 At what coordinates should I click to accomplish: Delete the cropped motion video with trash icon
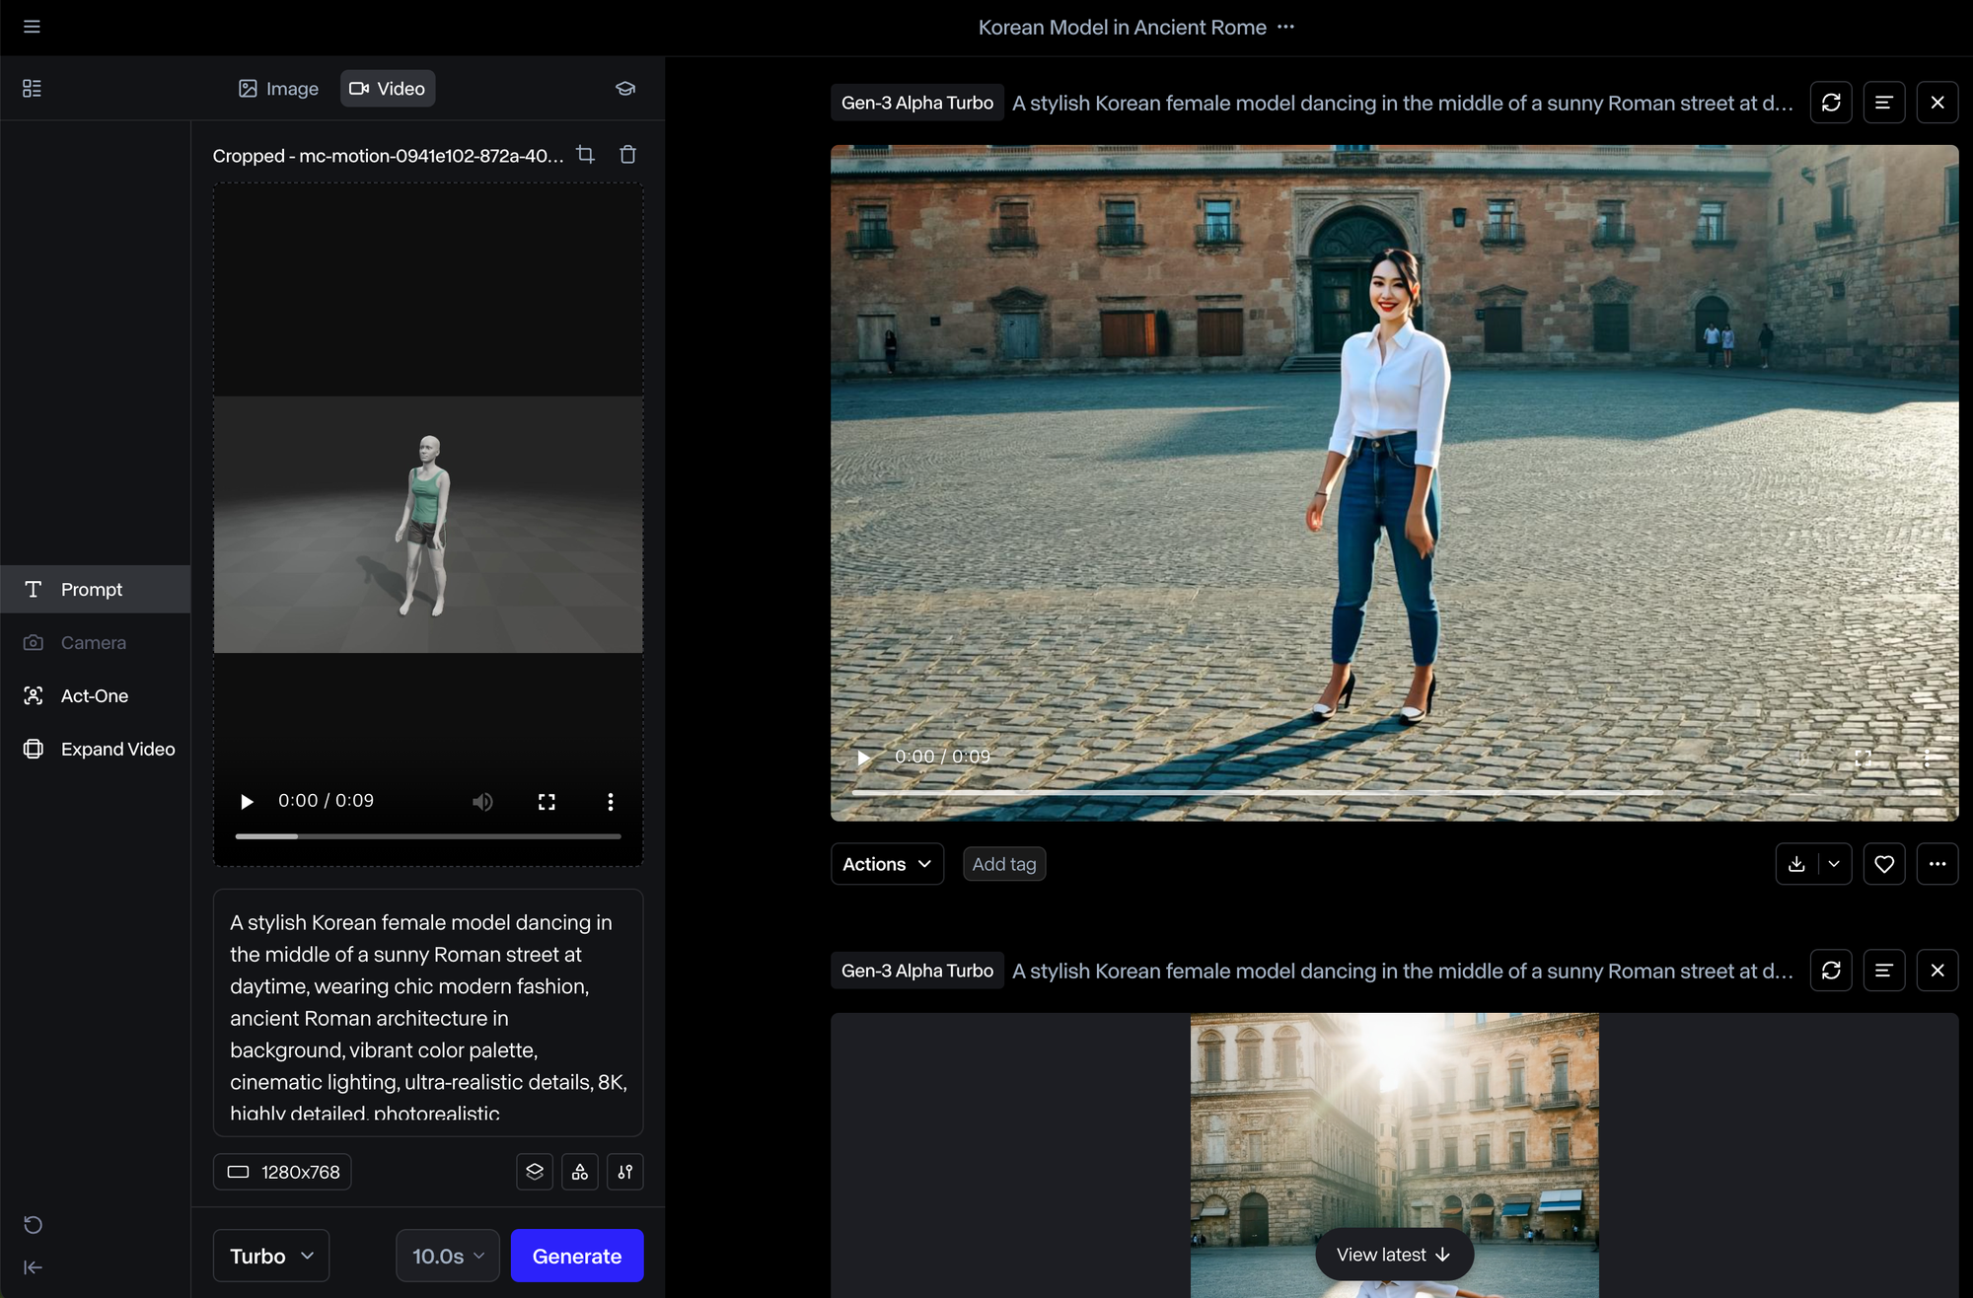pos(627,155)
